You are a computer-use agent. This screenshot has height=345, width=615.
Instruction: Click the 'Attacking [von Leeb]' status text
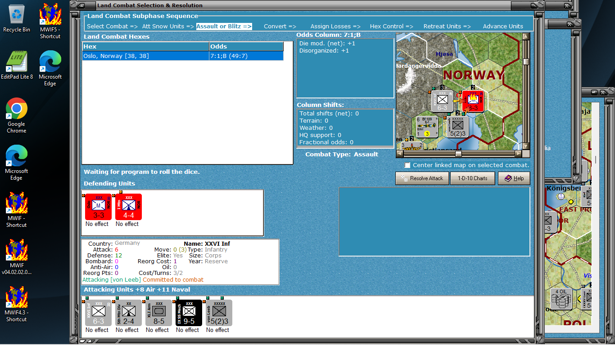click(112, 280)
